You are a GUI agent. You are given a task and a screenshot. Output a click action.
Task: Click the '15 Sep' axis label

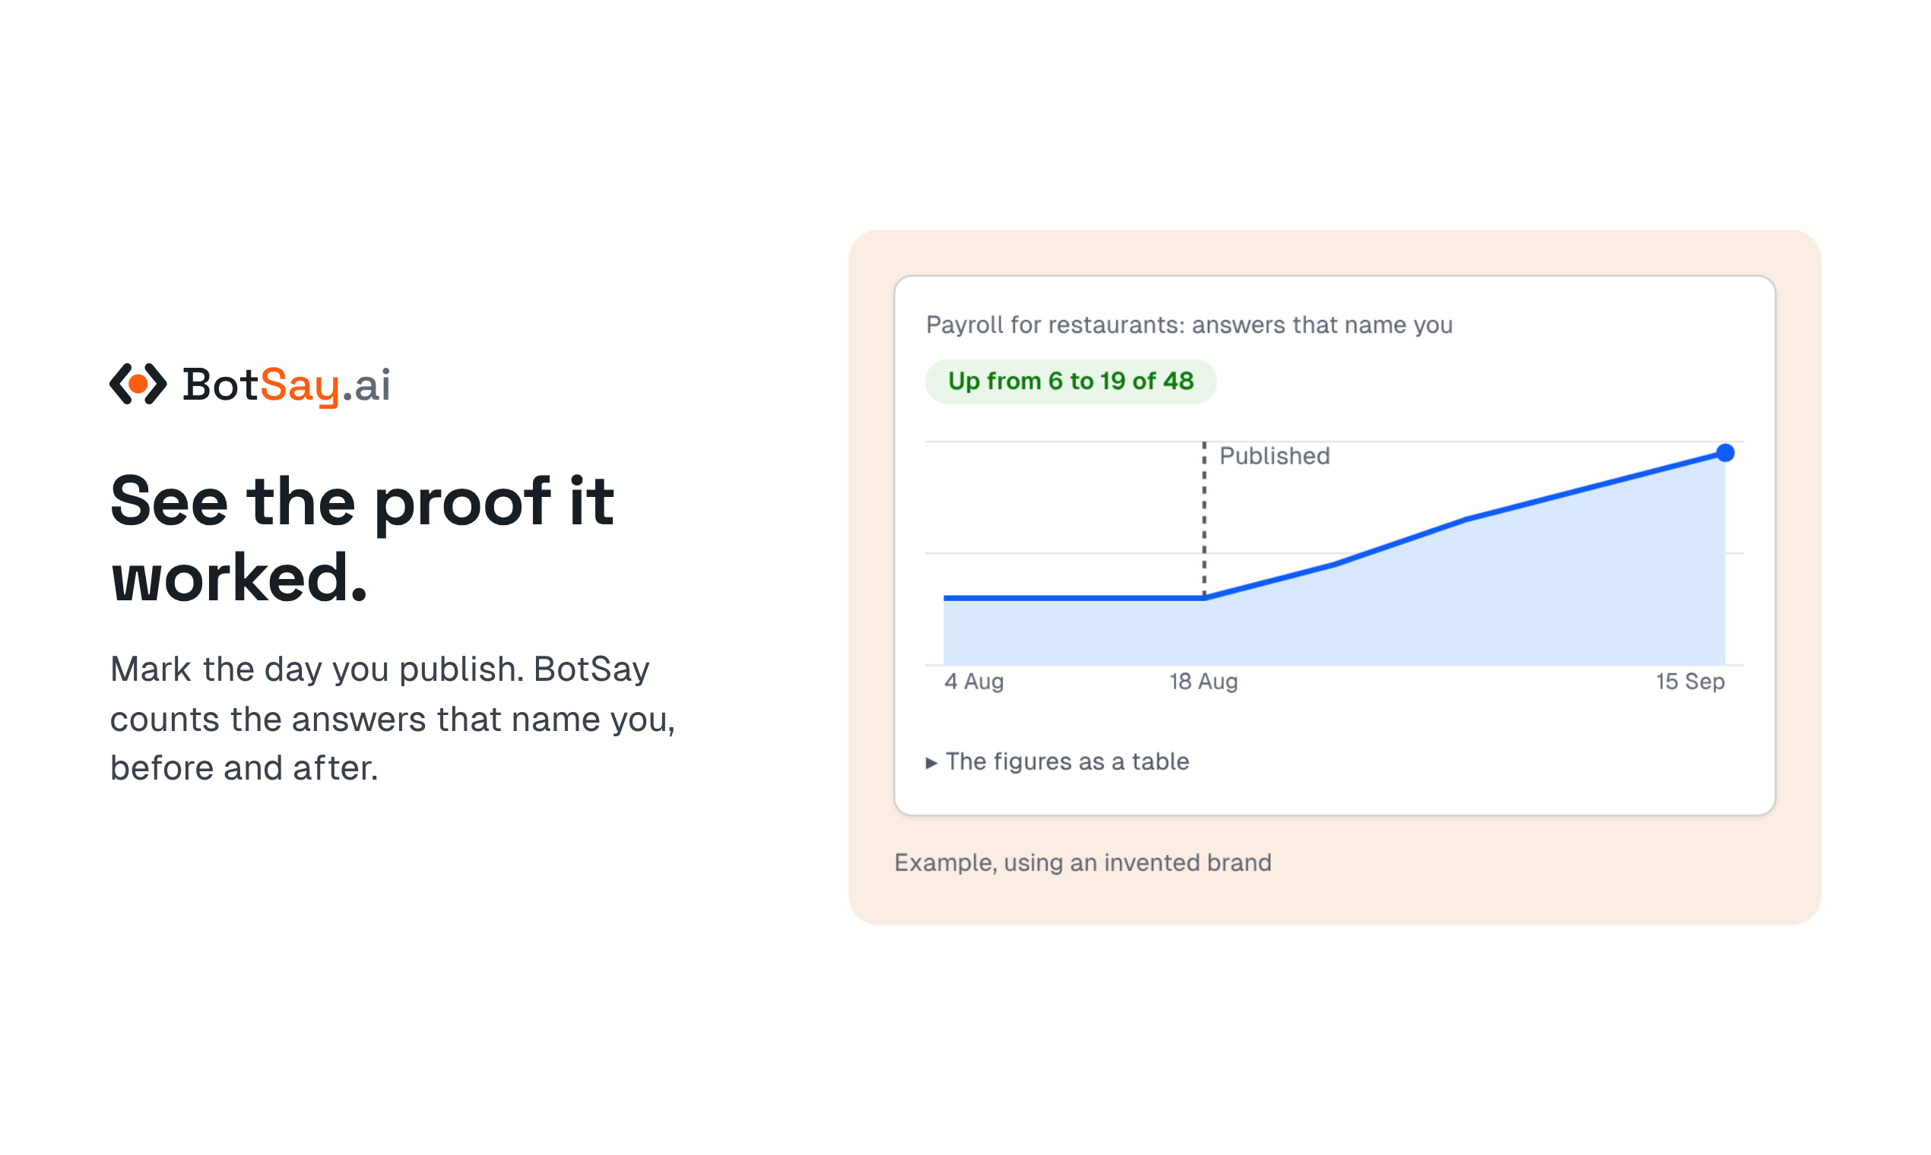click(1689, 682)
